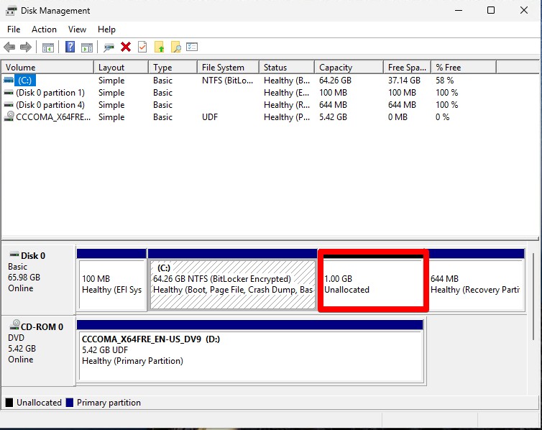Click the Forward arrow toolbar icon
Viewport: 542px width, 430px height.
click(x=26, y=47)
